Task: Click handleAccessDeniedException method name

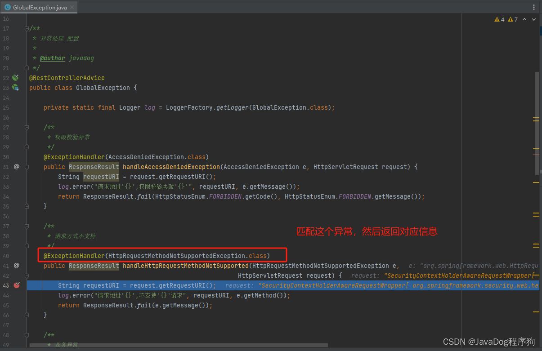Action: pos(171,167)
